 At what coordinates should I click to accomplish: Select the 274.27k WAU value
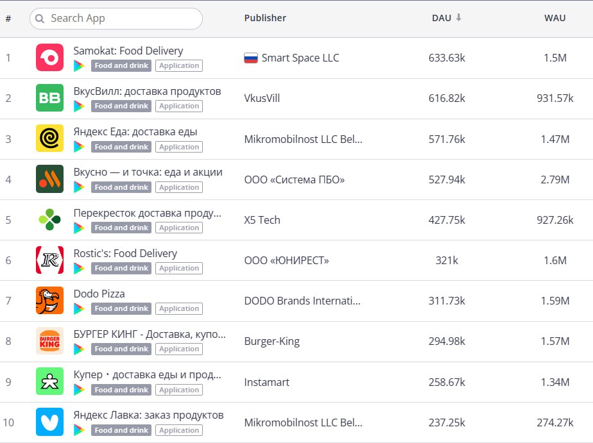(x=554, y=422)
